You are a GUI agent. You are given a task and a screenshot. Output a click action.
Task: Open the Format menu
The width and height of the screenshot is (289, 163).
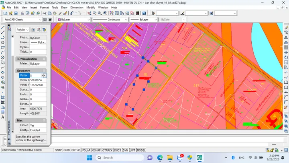click(45, 8)
